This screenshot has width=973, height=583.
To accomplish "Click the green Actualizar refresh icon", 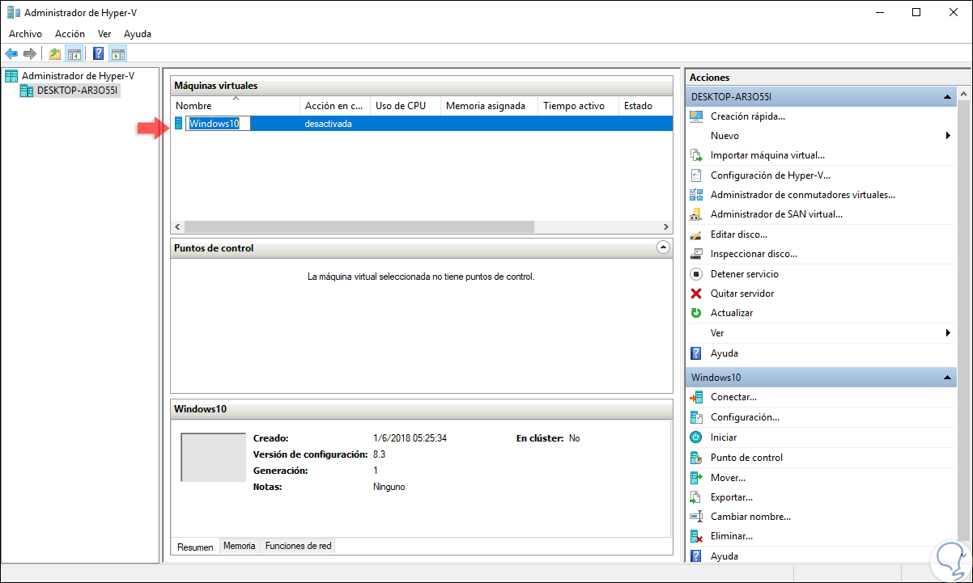I will pyautogui.click(x=696, y=313).
